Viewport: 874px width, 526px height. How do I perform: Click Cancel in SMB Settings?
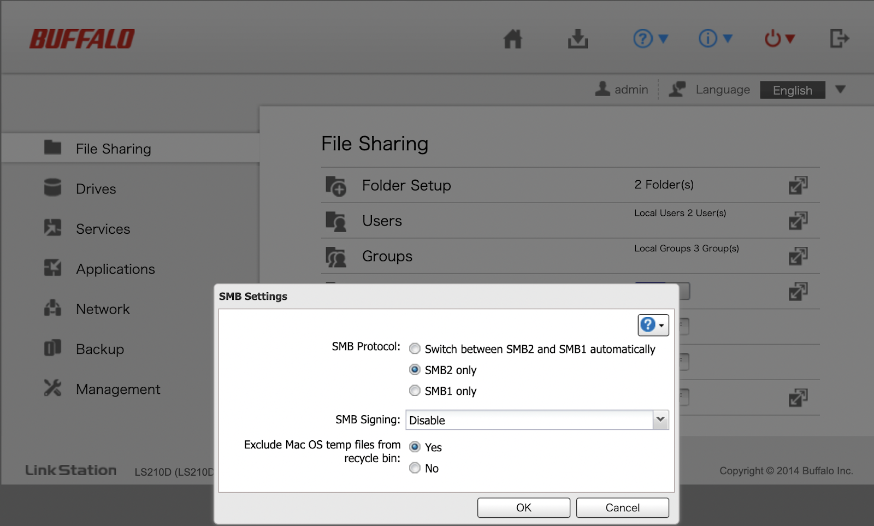(623, 507)
